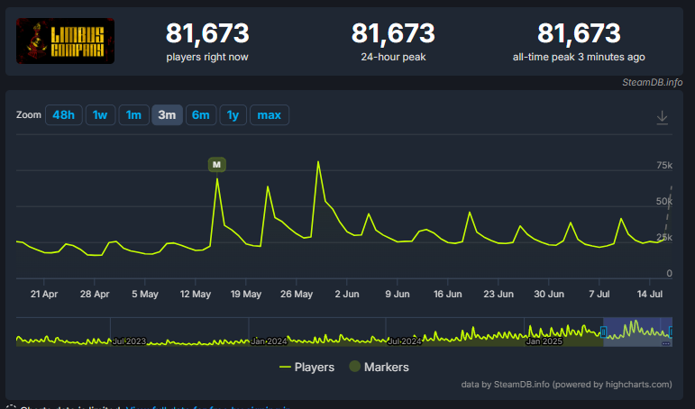Select the 6m zoom range
The image size is (695, 409).
(201, 115)
